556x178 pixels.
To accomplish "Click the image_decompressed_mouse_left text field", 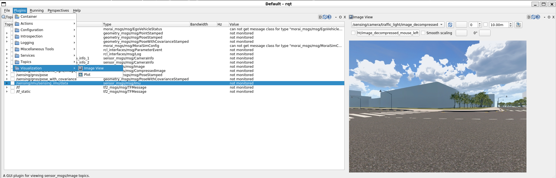I will click(x=388, y=33).
